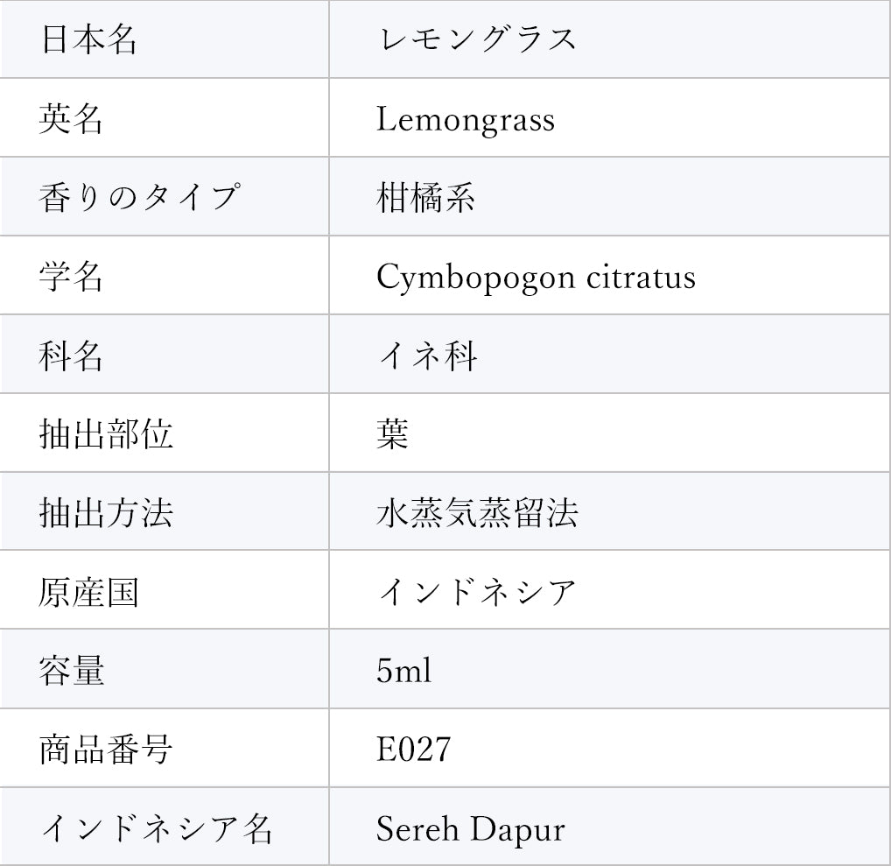Screen dimensions: 891x866
Task: Click the インドネシア value in 原産国 row
Action: [x=477, y=592]
